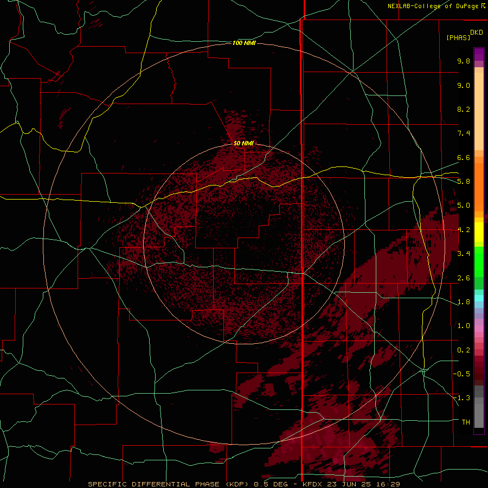Click the 9.0 scale value
Viewport: 488px width, 488px height.
[x=464, y=85]
